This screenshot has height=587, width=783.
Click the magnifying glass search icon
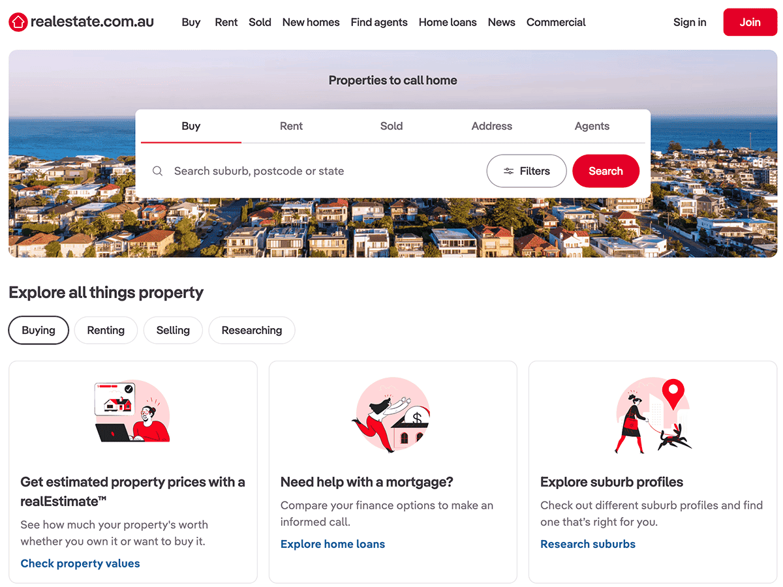pos(157,171)
